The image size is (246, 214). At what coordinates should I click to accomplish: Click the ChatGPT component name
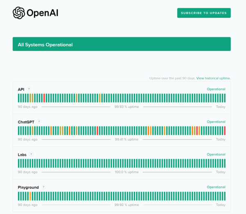pyautogui.click(x=26, y=122)
